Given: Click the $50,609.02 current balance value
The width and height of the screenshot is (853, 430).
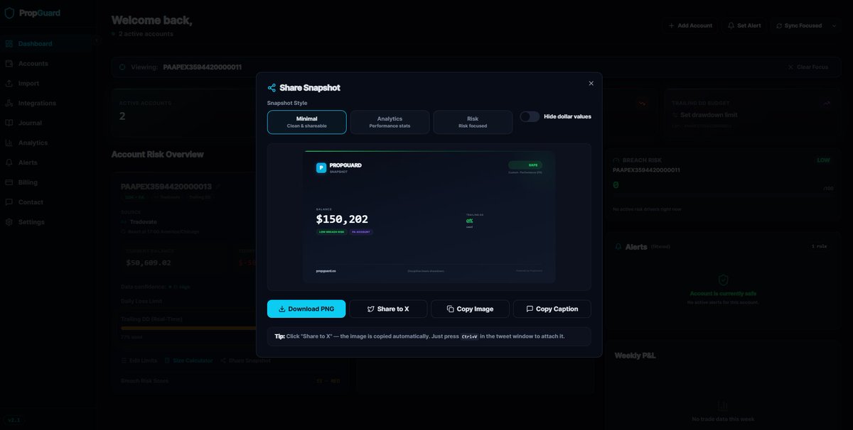Looking at the screenshot, I should 149,263.
